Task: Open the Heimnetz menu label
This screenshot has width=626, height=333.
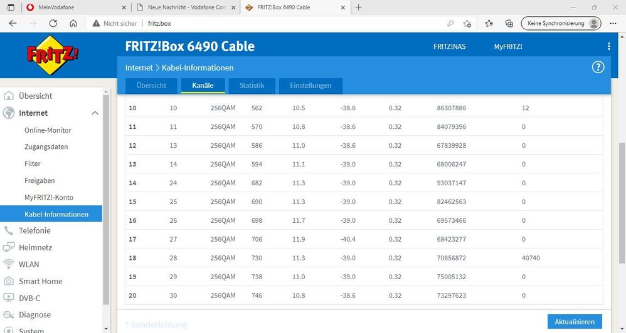Action: tap(36, 247)
